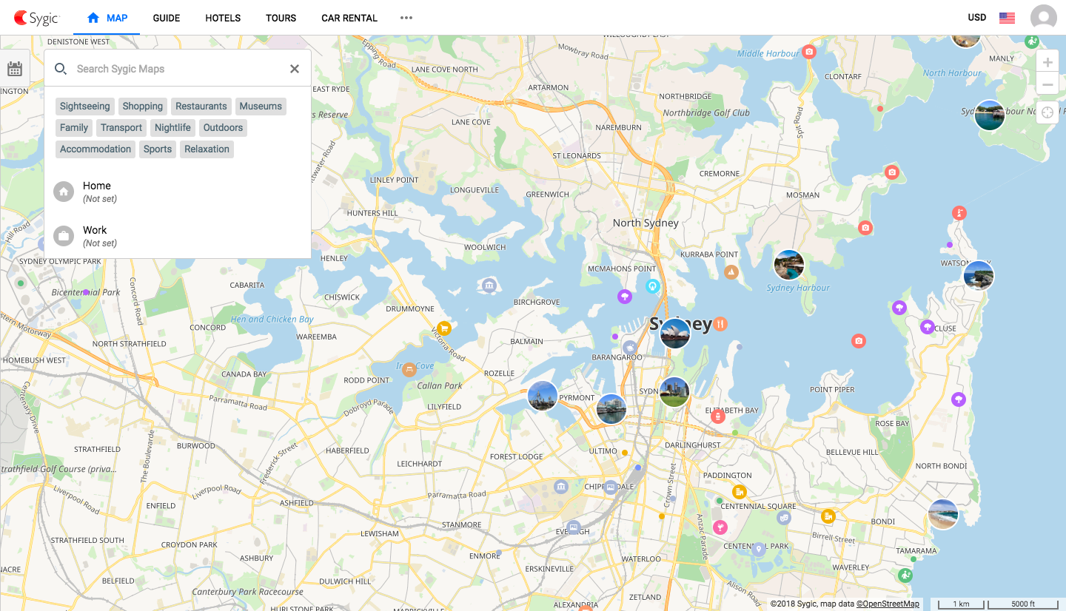Screen dimensions: 1066x611
Task: Click the purple park marker near McMahons Point
Action: pyautogui.click(x=625, y=297)
